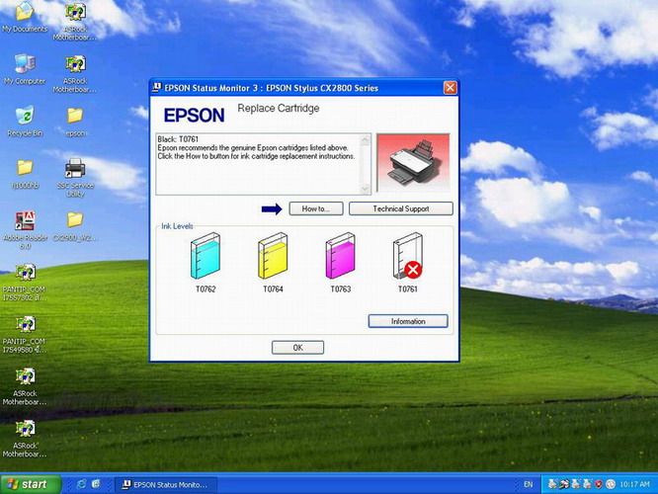Image resolution: width=658 pixels, height=494 pixels.
Task: Click the 'Replace Cartridge' status heading
Action: tap(279, 109)
